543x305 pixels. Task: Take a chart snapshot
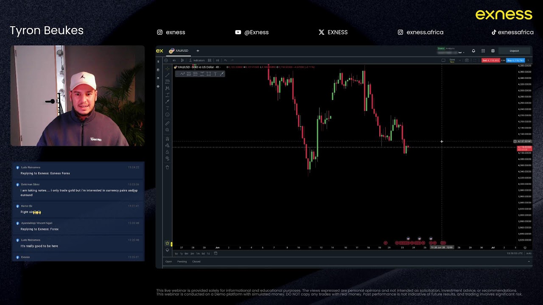(x=467, y=60)
